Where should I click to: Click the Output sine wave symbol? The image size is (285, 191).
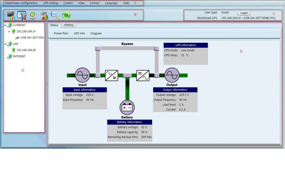click(172, 75)
